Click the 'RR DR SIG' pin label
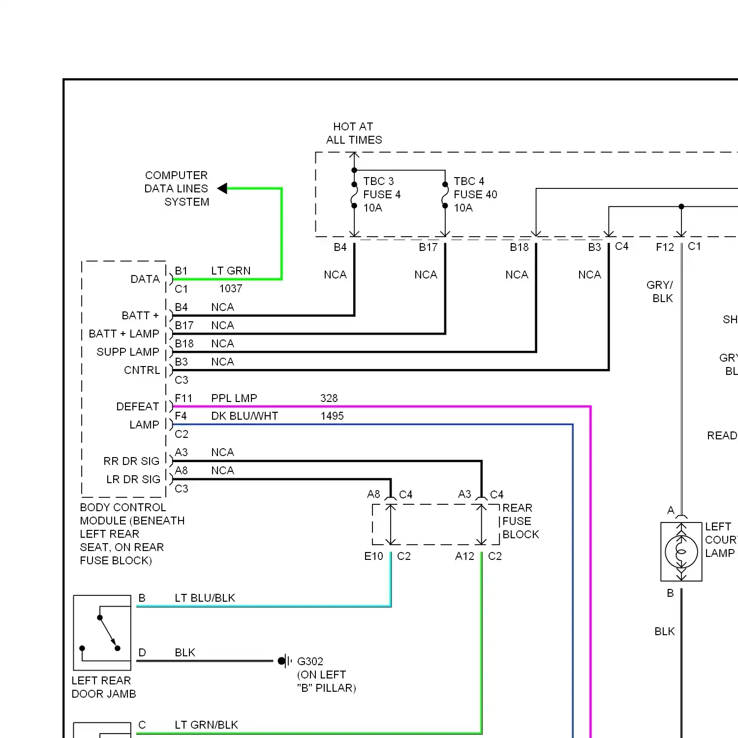The image size is (738, 738). tap(131, 461)
